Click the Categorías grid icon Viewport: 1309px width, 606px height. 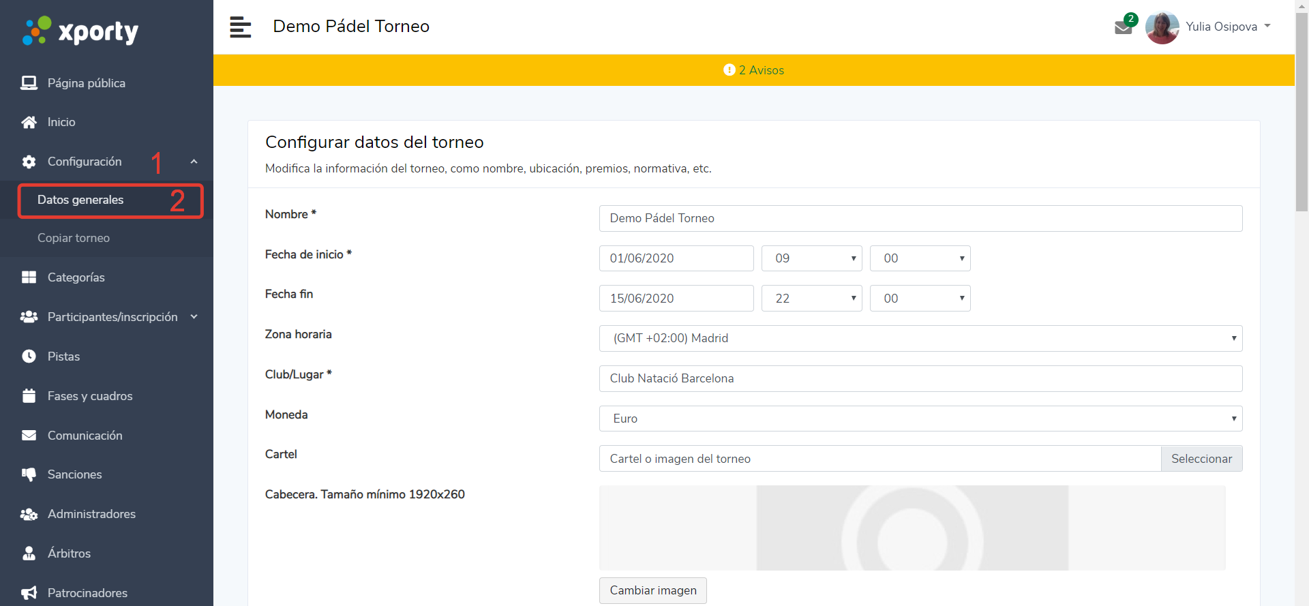pos(29,277)
